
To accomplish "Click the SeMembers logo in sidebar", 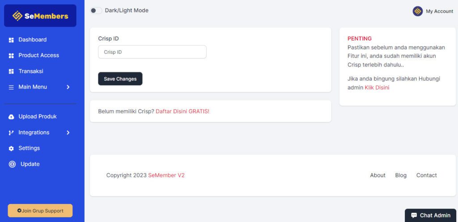I will (40, 16).
